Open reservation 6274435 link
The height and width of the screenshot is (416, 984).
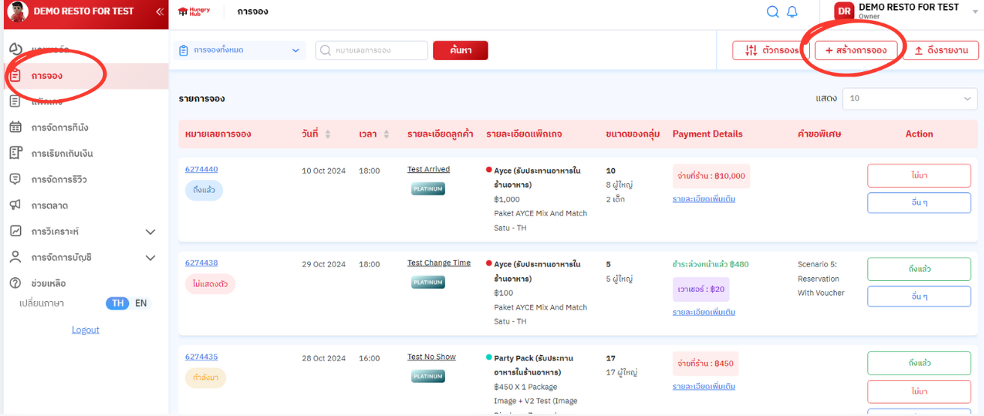click(x=201, y=357)
